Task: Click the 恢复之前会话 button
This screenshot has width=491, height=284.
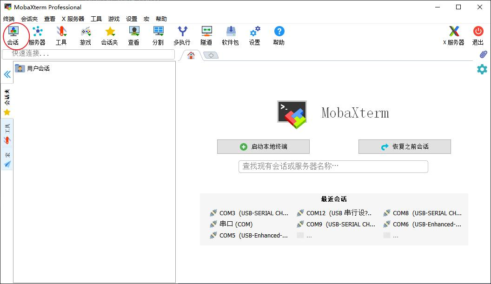Action: point(405,146)
